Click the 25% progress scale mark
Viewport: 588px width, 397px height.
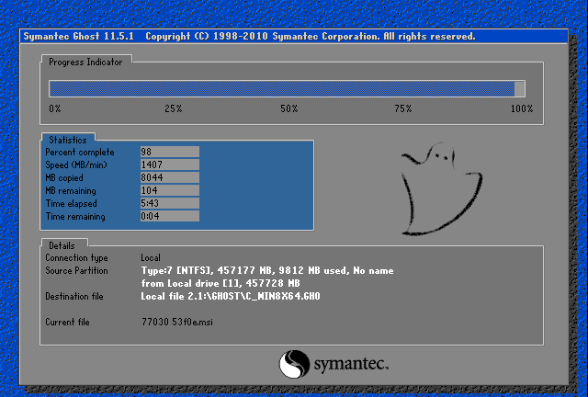pos(174,108)
